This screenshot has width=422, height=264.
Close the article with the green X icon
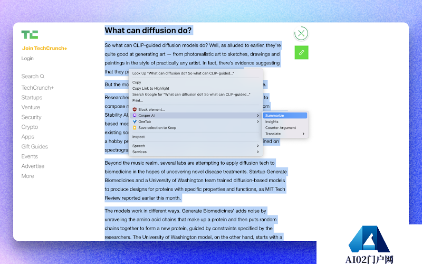tap(301, 33)
